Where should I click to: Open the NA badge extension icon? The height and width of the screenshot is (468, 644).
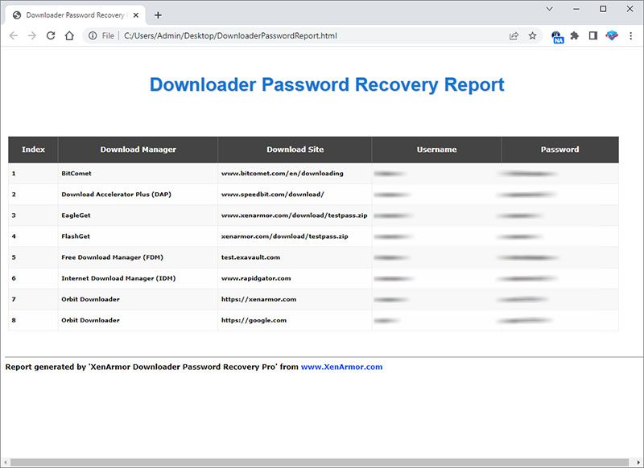point(557,36)
